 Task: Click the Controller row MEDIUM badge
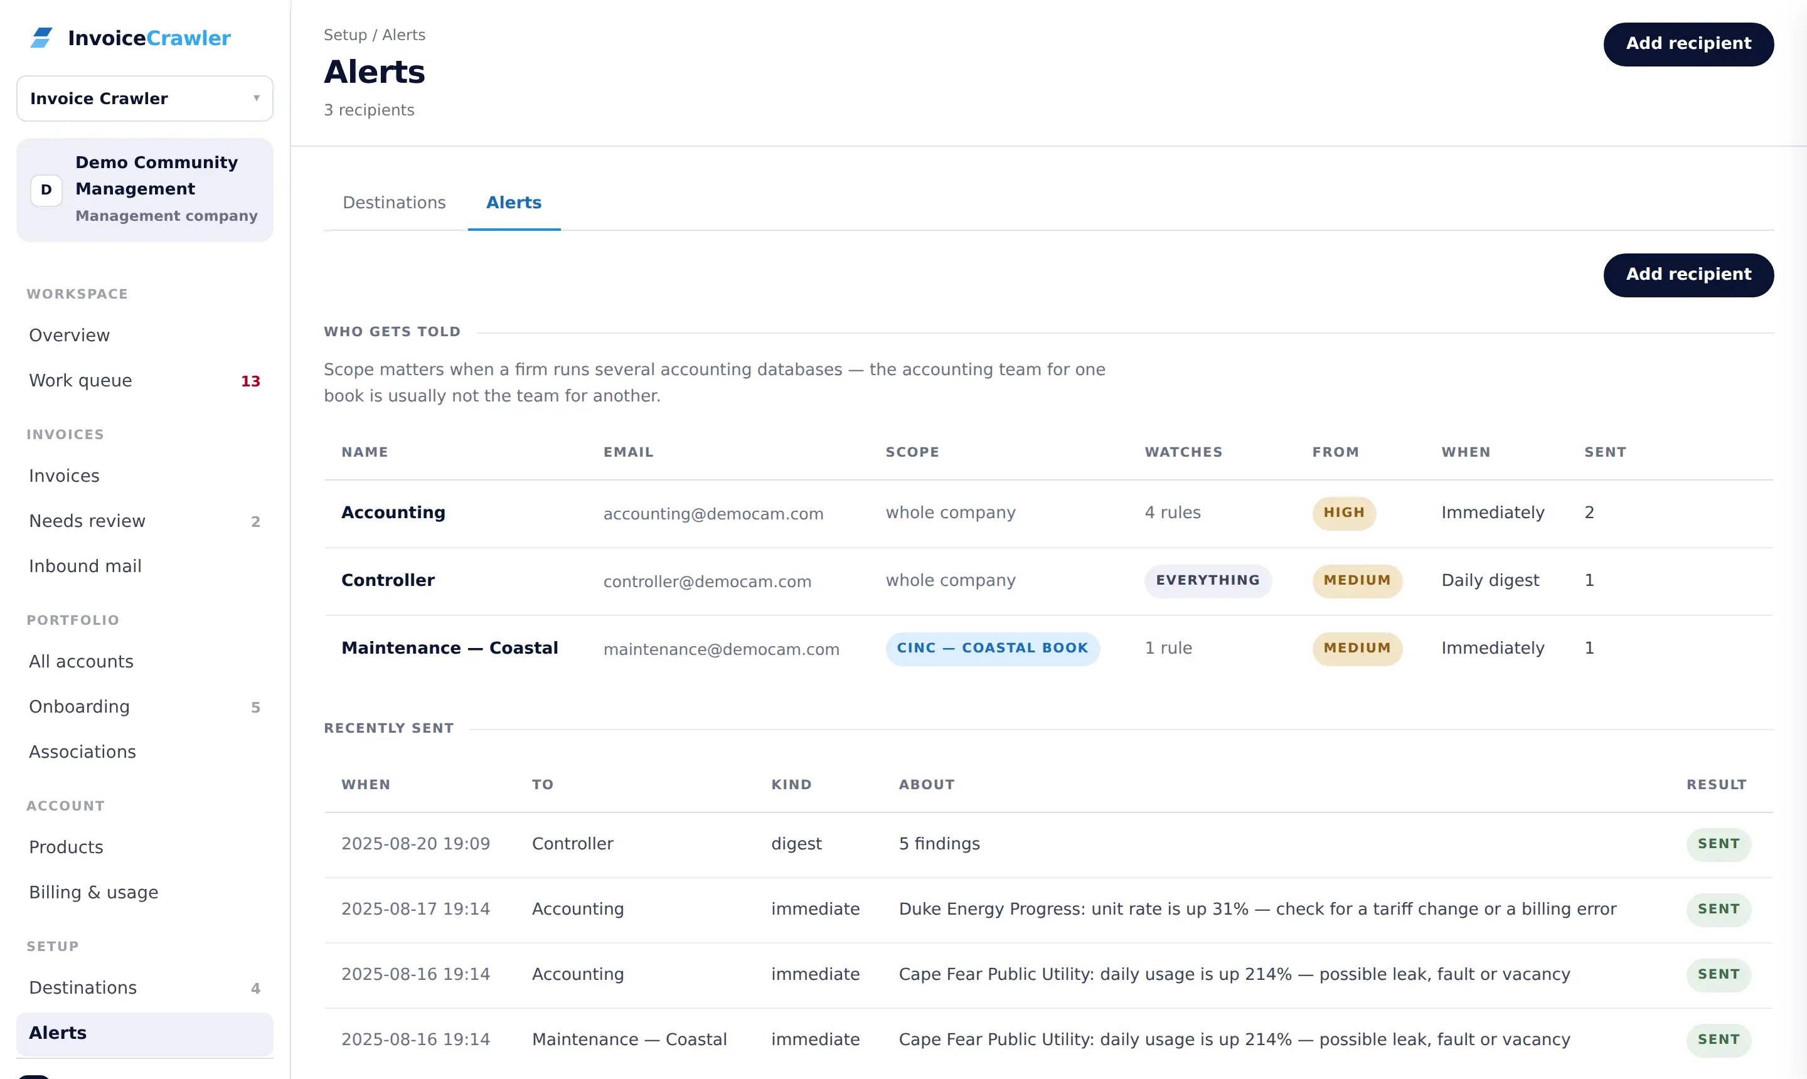[x=1357, y=580]
